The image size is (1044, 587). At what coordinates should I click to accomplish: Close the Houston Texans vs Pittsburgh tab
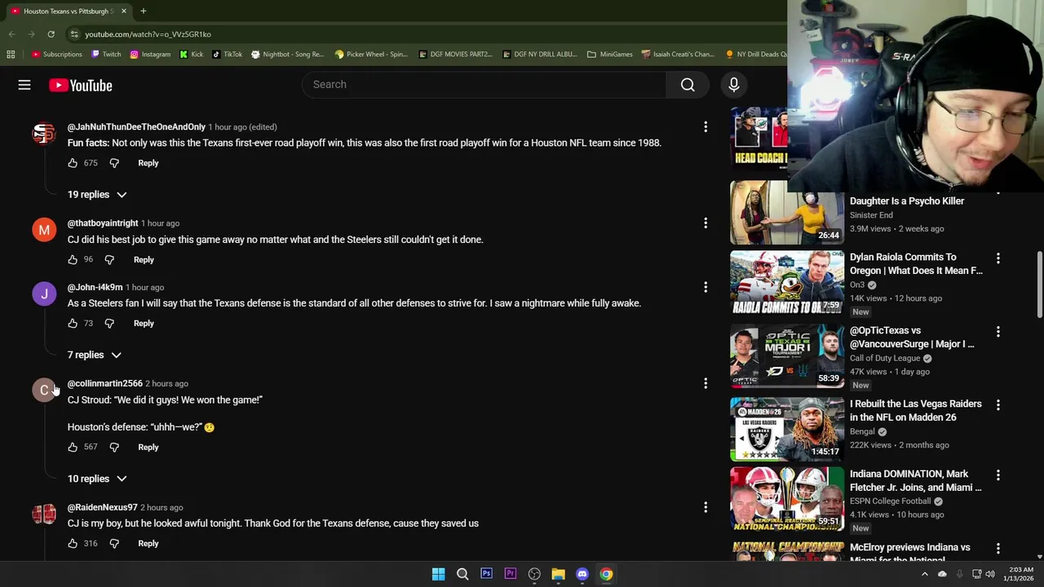pos(124,11)
